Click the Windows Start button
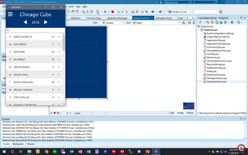This screenshot has width=248, height=155. [4, 152]
